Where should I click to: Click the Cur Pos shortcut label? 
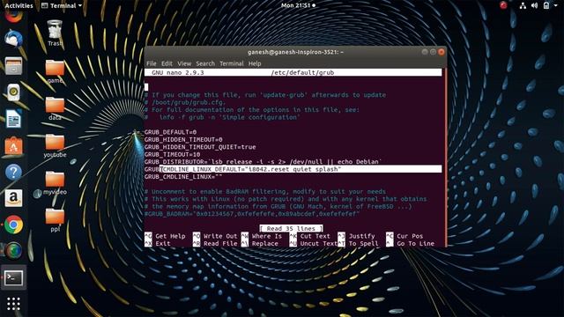(410, 236)
